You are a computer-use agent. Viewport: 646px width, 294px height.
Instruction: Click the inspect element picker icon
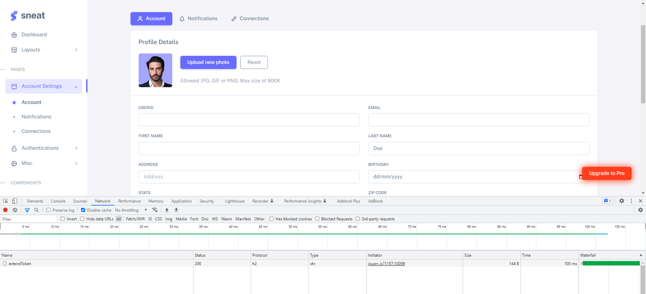[x=5, y=201]
